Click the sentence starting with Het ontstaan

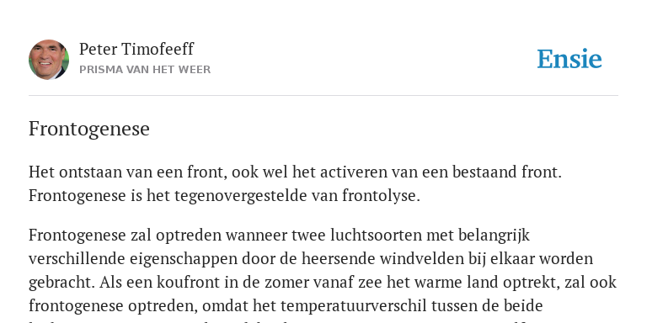(295, 172)
